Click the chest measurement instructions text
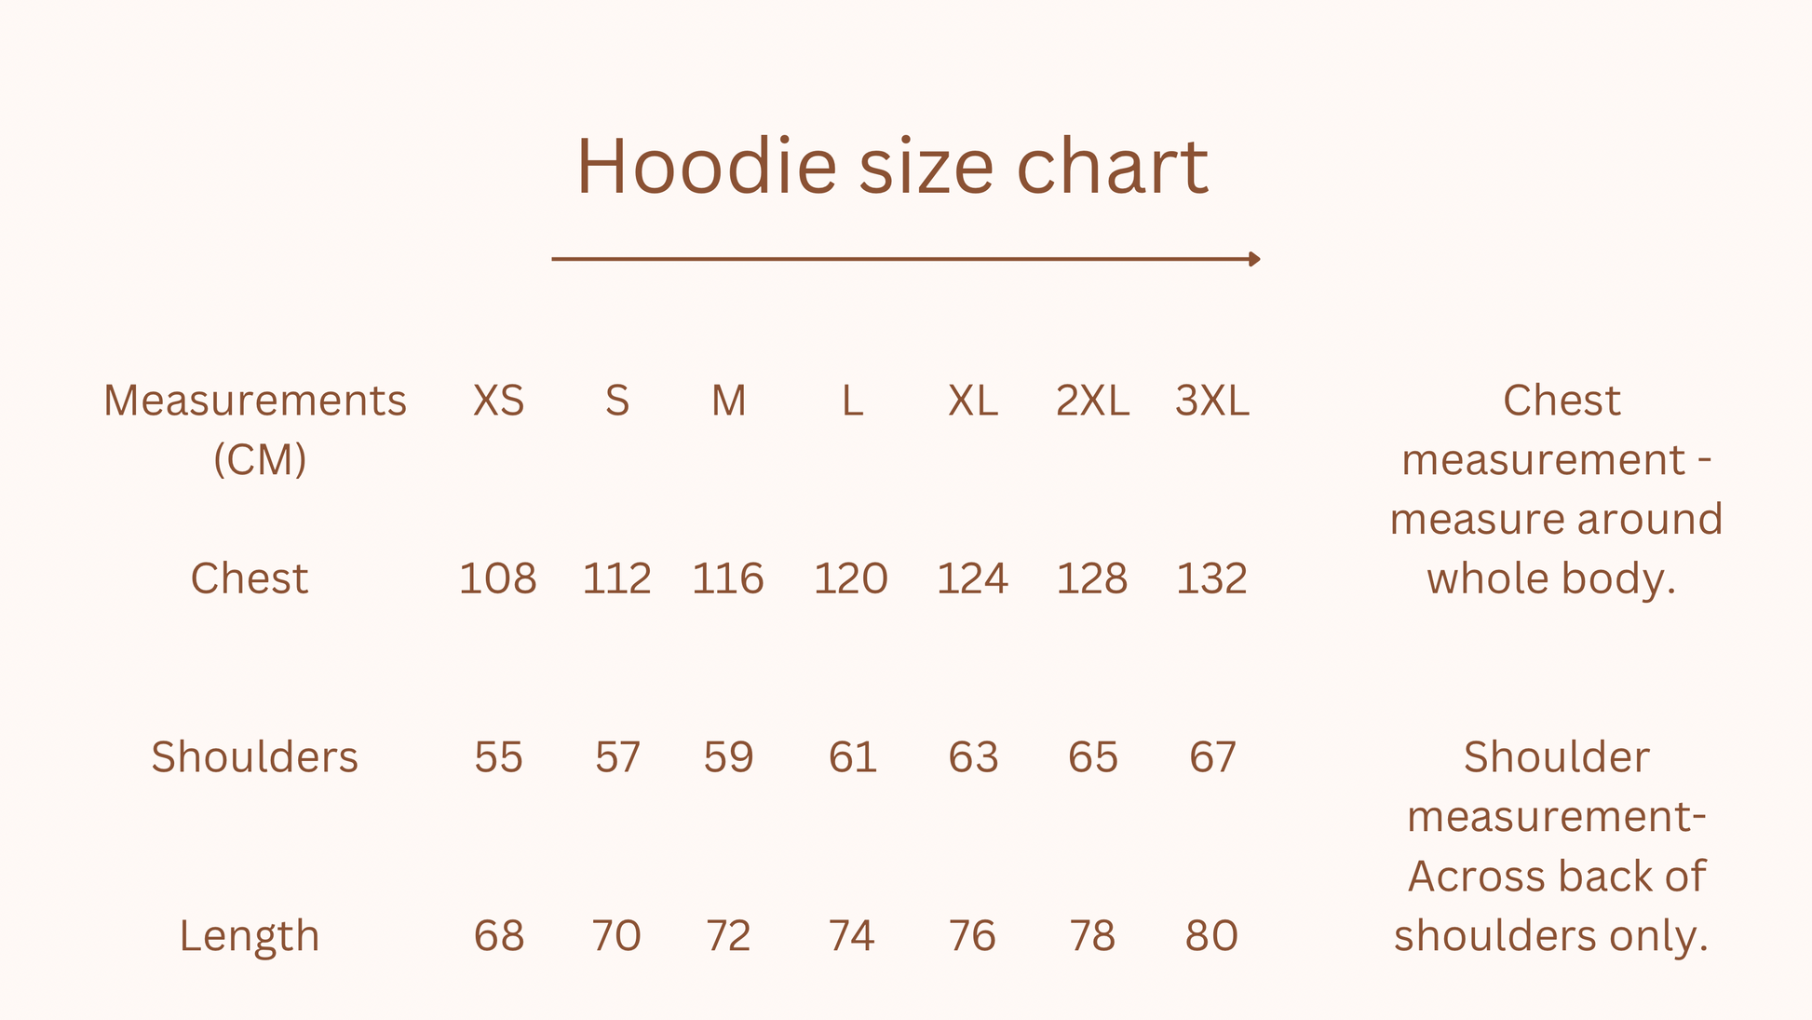1812x1020 pixels. [1556, 490]
